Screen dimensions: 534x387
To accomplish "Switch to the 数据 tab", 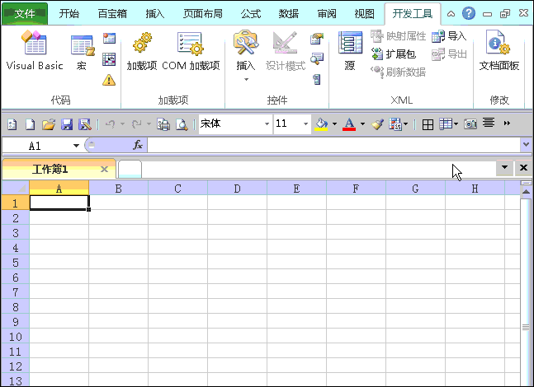I will pyautogui.click(x=289, y=14).
